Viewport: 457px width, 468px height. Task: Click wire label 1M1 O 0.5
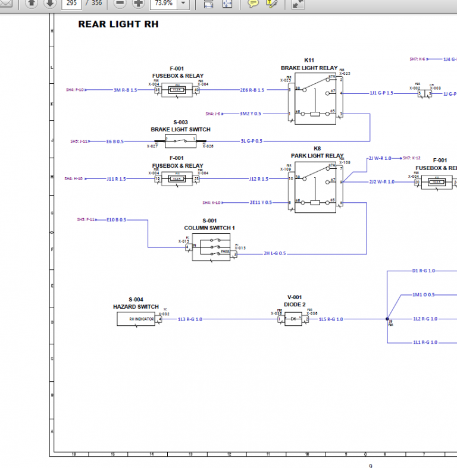click(424, 294)
